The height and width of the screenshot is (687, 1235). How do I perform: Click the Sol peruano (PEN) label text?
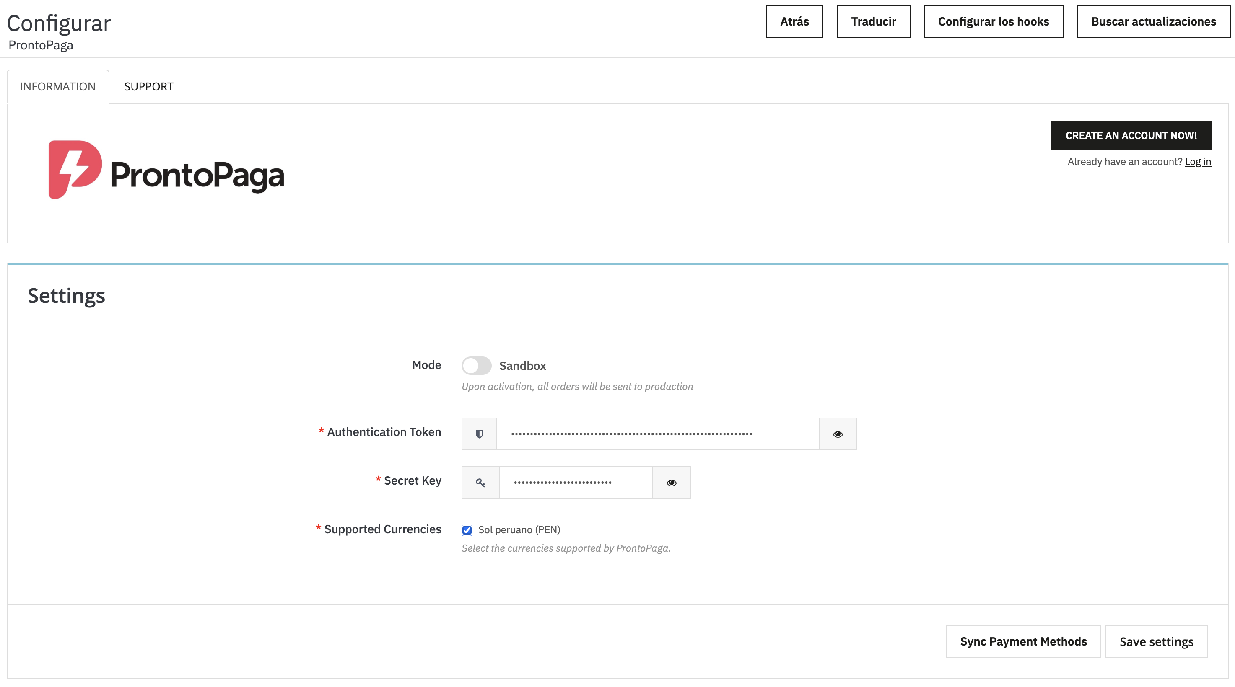coord(519,530)
